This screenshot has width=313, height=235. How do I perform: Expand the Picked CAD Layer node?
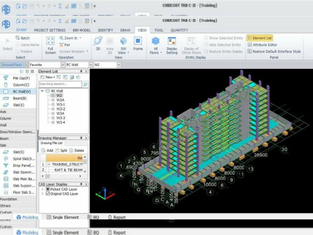(x=42, y=189)
